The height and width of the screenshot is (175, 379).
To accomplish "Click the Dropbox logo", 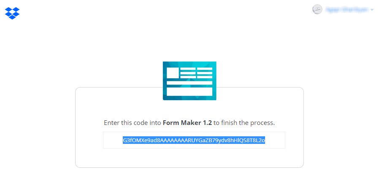I will 12,13.
